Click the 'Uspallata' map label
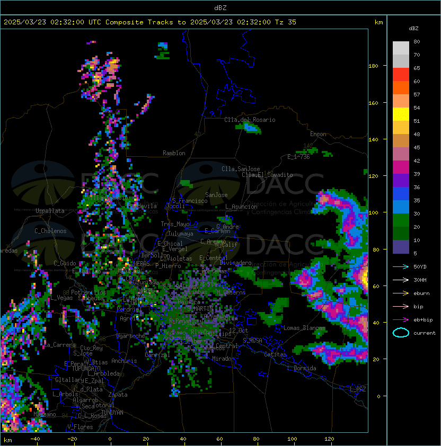This screenshot has height=446, width=441. pos(50,211)
